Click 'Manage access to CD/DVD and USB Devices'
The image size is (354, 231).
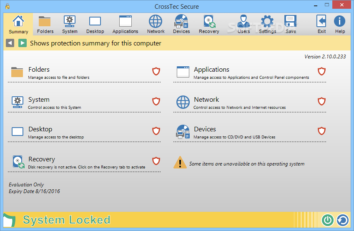tap(234, 137)
